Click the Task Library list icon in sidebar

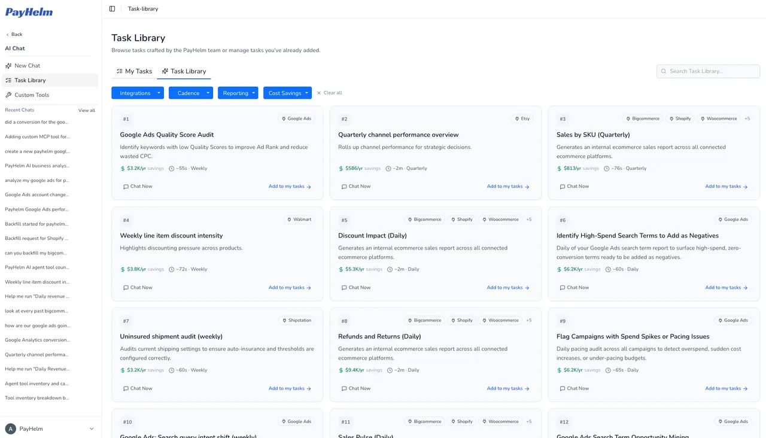pyautogui.click(x=8, y=80)
